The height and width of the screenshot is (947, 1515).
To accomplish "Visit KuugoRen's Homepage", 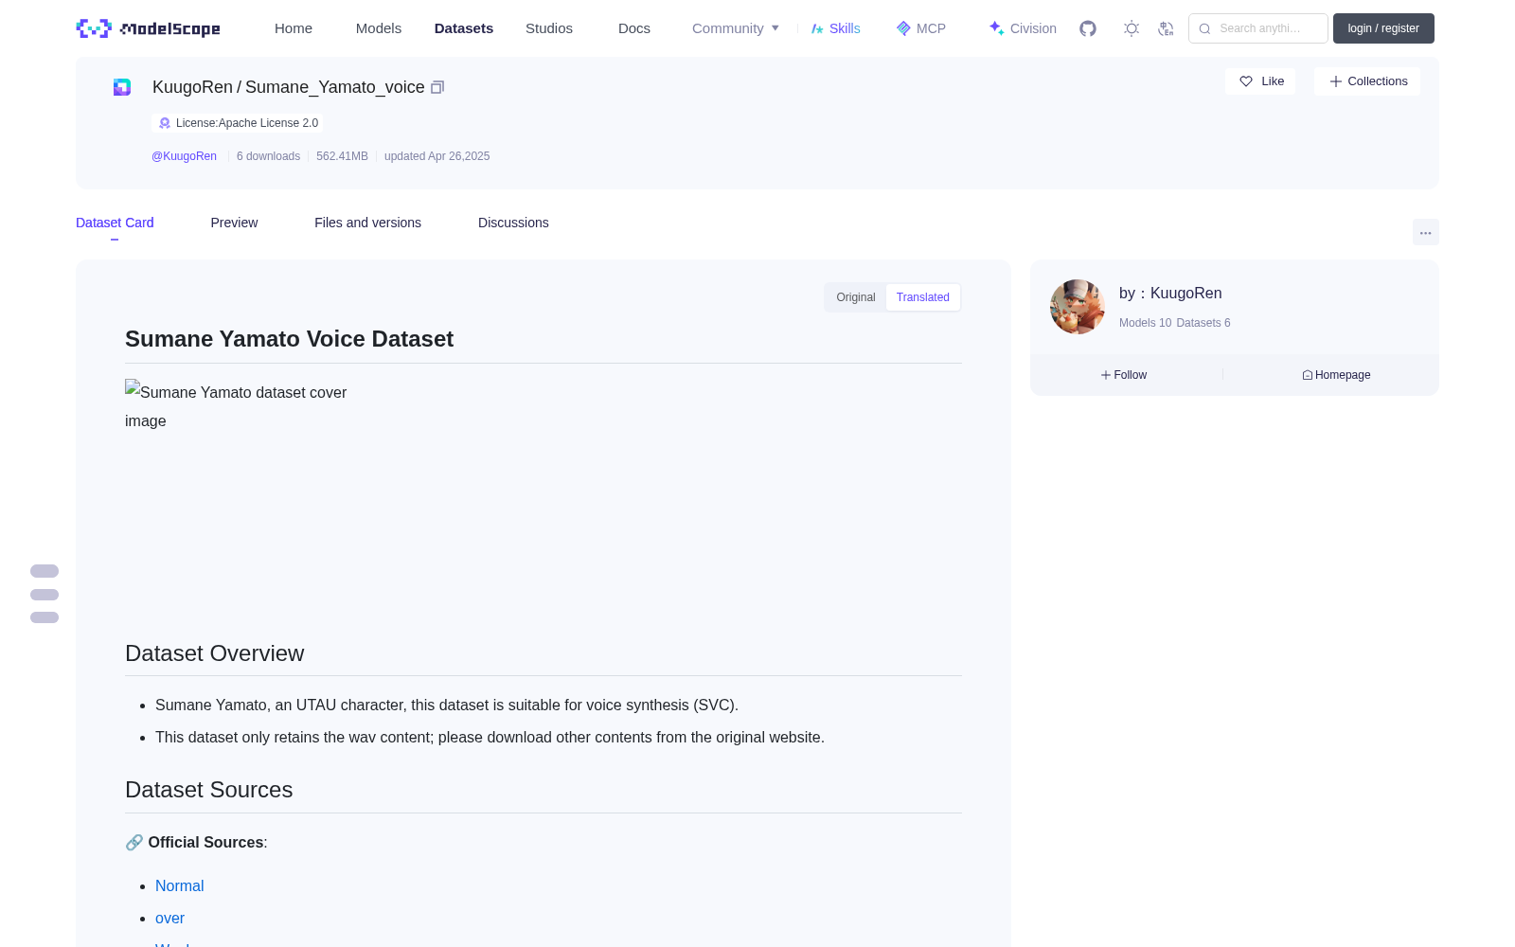I will (1336, 375).
